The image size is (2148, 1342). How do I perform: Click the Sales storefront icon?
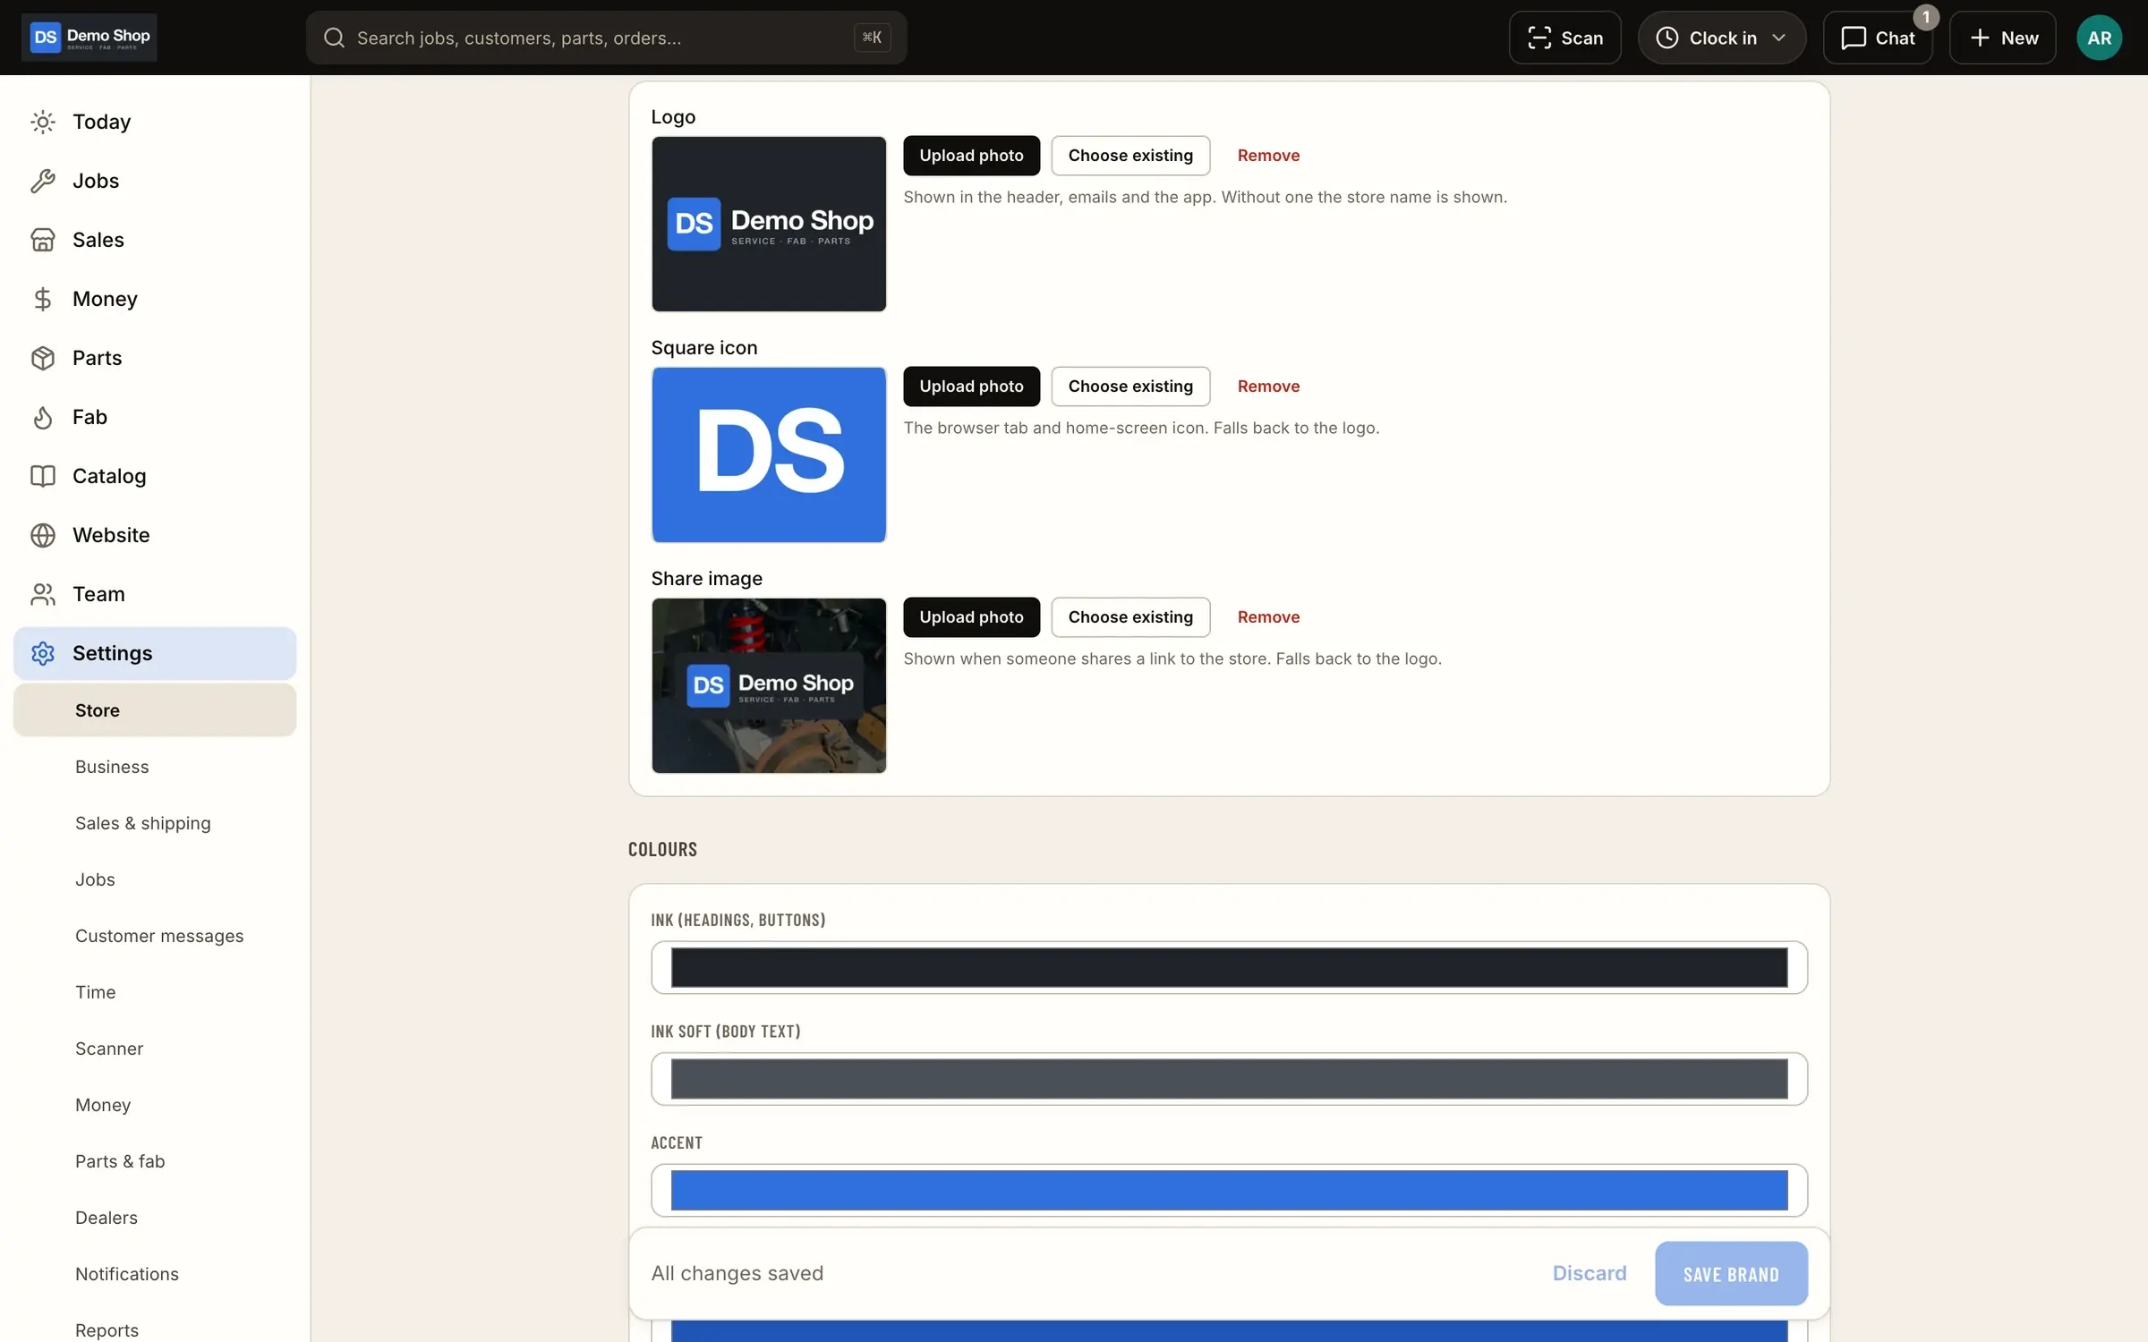(42, 240)
